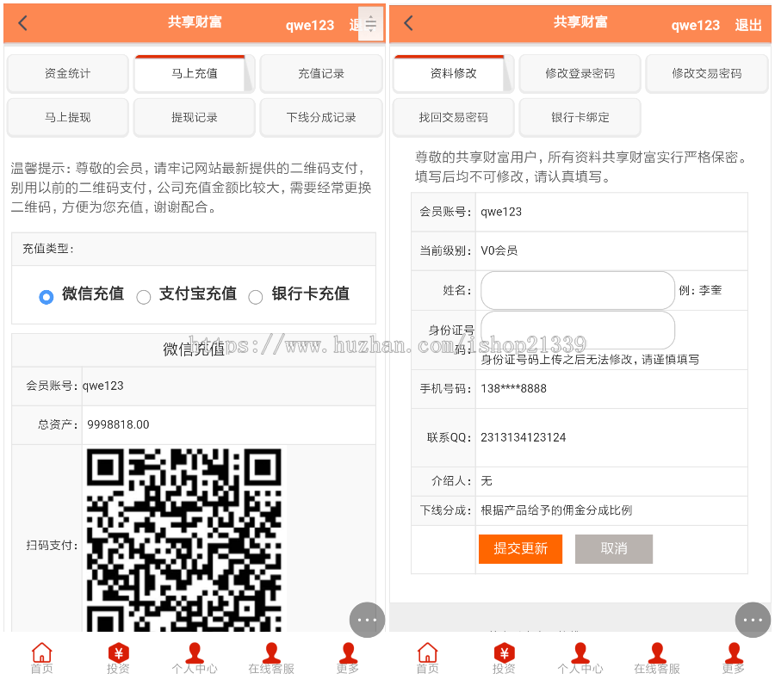Tap the WeChat payment QR code image
775x686 pixels.
[x=184, y=540]
